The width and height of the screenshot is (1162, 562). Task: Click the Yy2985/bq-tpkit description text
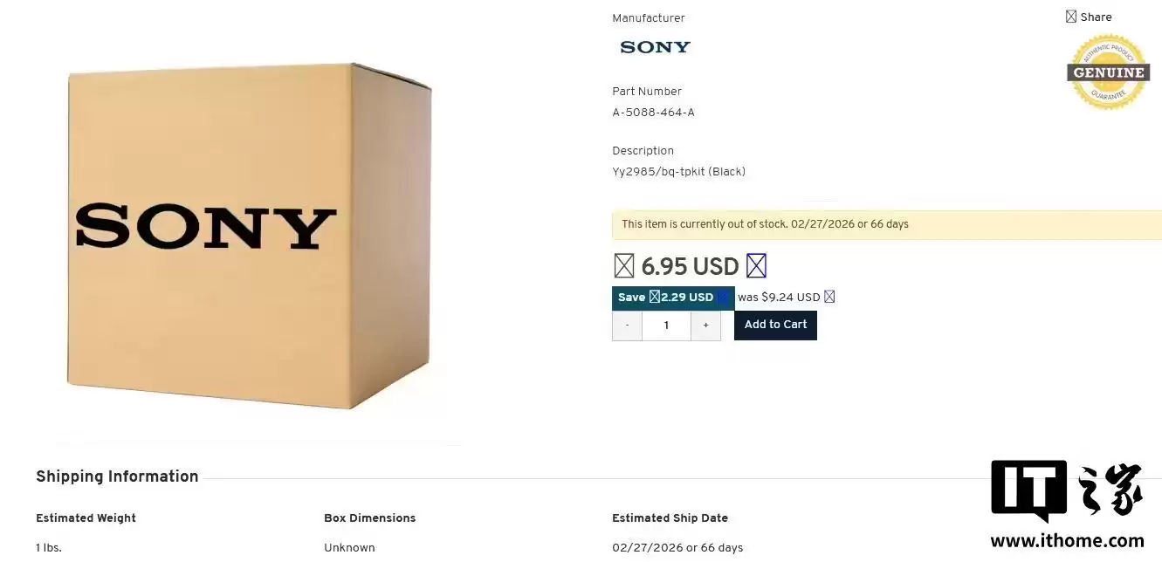pyautogui.click(x=678, y=172)
